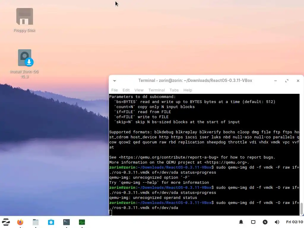Open the Zorin start menu
Image resolution: width=304 pixels, height=228 pixels.
pyautogui.click(x=6, y=222)
